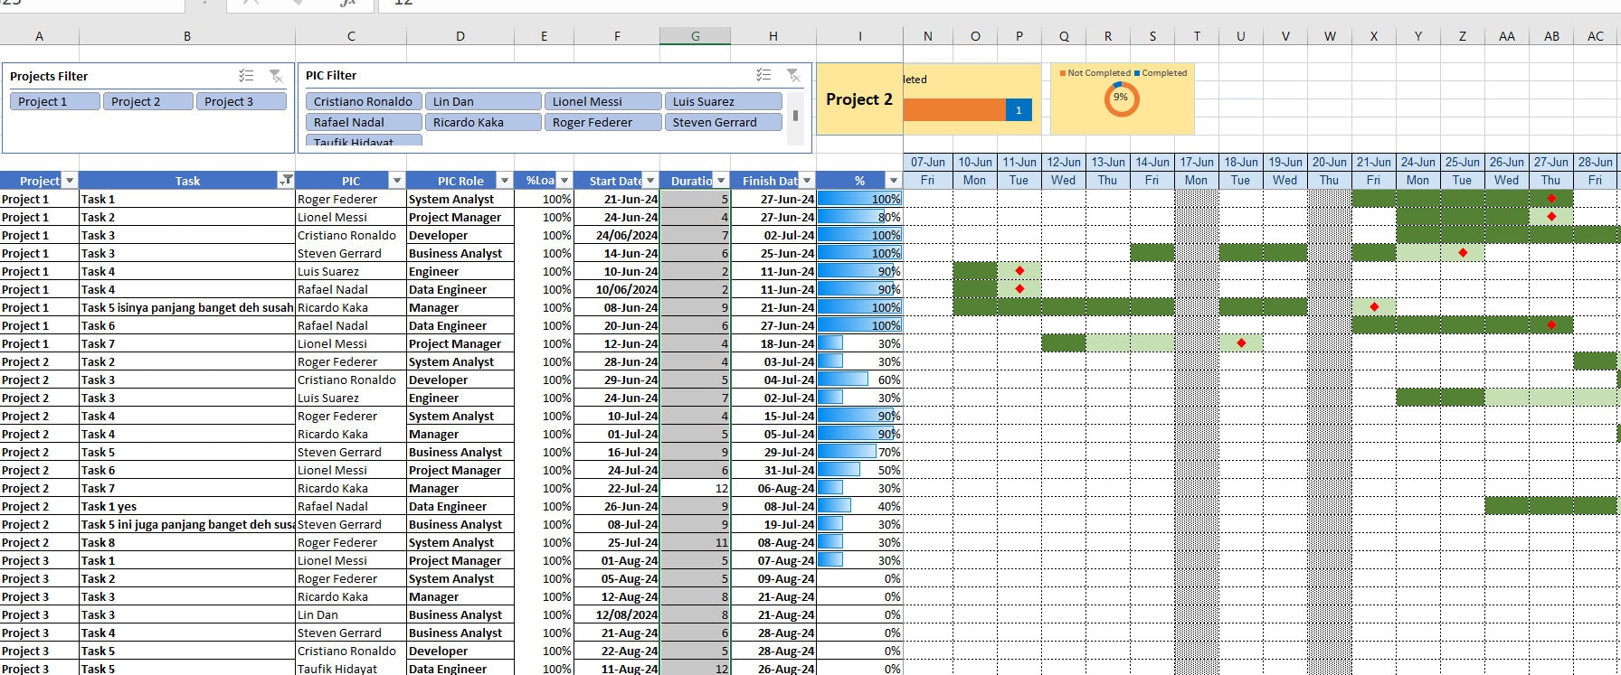Click the 40% progress cell
1621x675 pixels.
859,506
